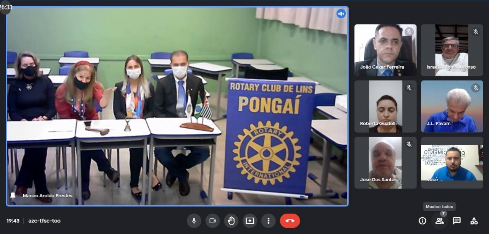Show all participants people icon
The width and height of the screenshot is (489, 234).
pos(439,221)
